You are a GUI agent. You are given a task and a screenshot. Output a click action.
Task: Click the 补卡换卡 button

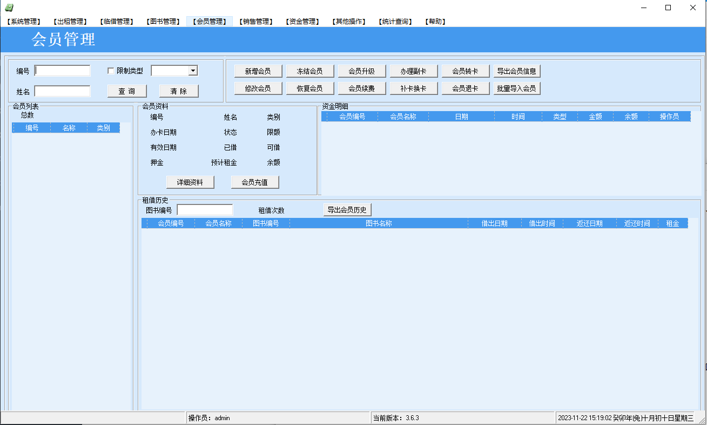click(x=414, y=88)
